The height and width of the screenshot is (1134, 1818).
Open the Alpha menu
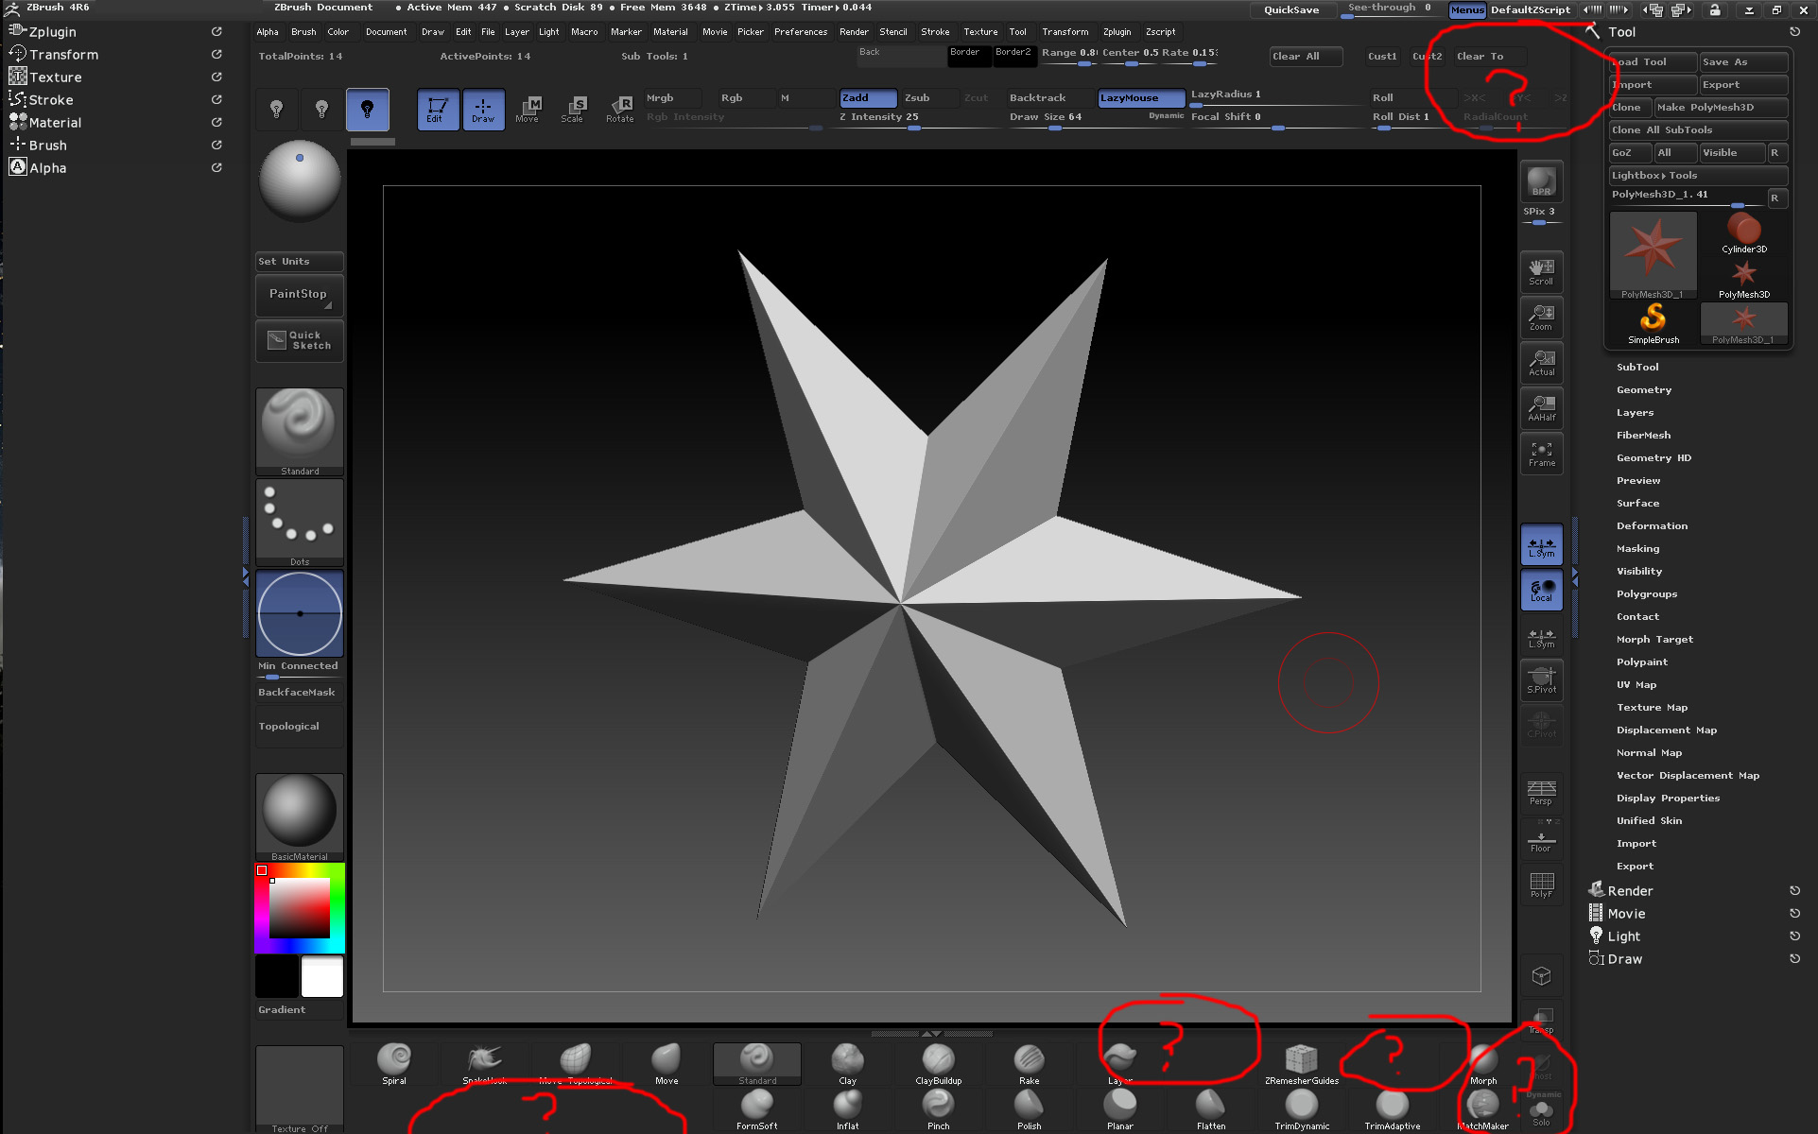click(268, 32)
